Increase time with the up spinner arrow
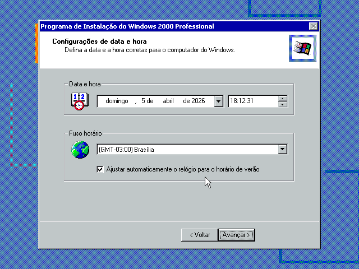The image size is (359, 269). point(283,99)
